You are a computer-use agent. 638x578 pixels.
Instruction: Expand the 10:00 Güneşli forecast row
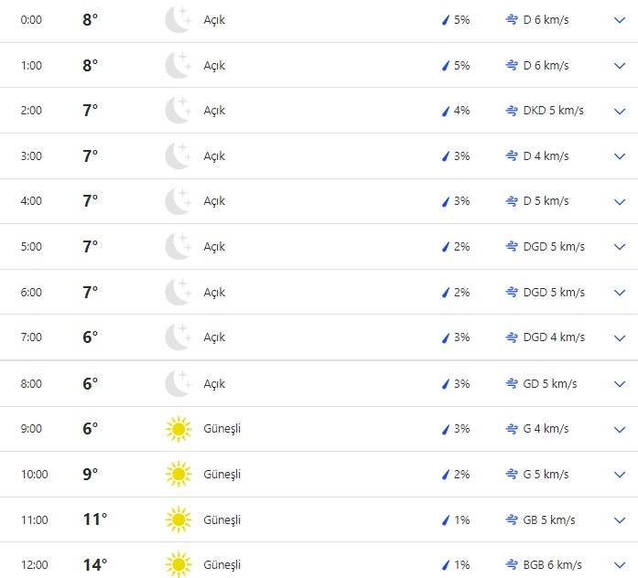point(620,475)
